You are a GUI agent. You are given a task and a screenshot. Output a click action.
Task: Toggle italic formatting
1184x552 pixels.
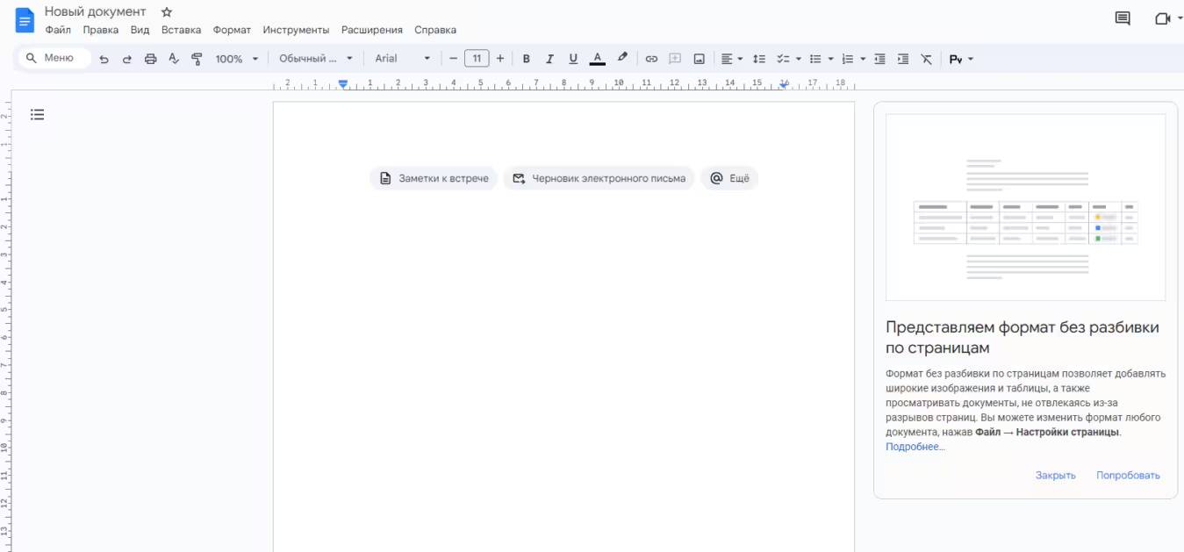[549, 59]
